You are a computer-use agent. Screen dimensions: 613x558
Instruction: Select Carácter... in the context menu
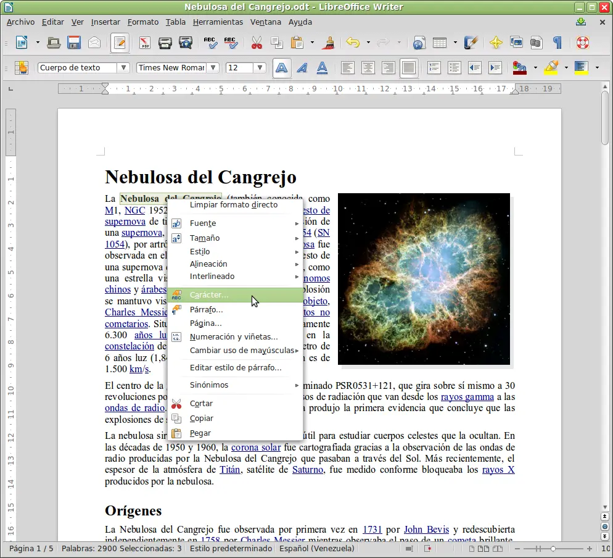pyautogui.click(x=209, y=295)
